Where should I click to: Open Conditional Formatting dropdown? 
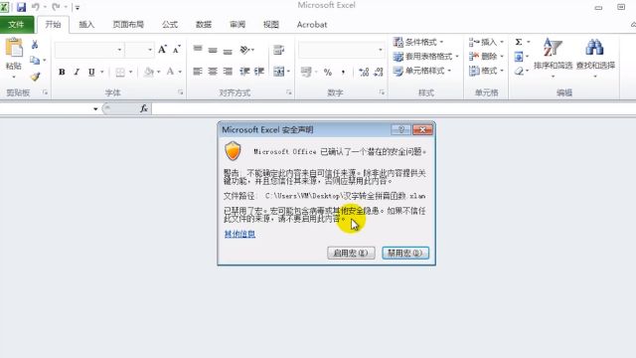(x=418, y=42)
